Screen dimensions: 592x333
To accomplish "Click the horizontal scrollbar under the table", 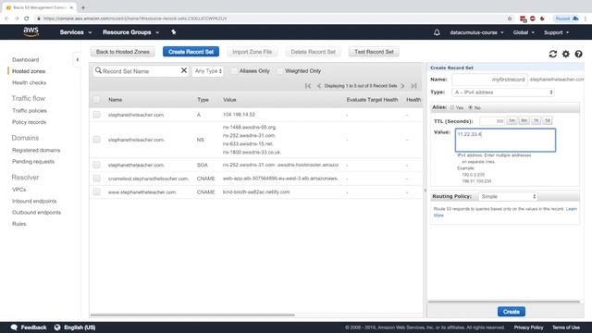I will (192, 314).
